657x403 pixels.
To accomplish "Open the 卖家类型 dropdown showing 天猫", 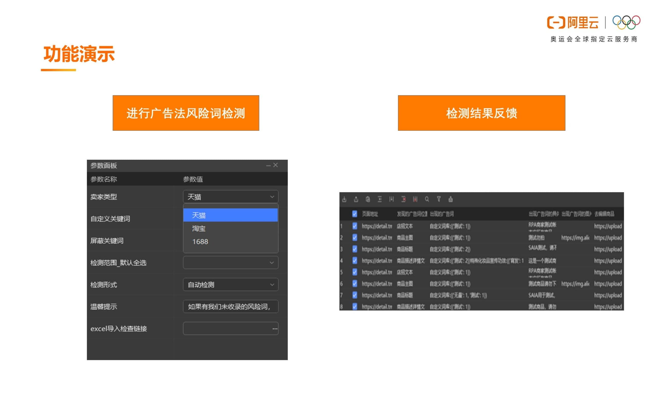I will 230,197.
